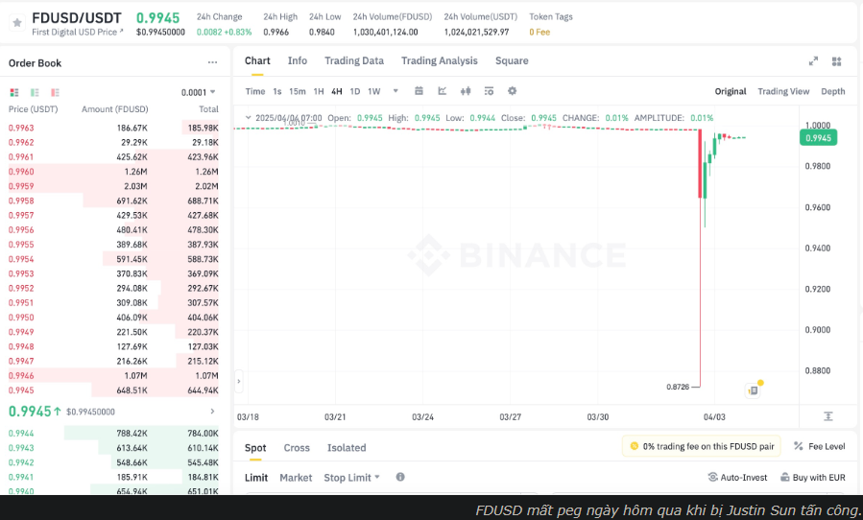863x520 pixels.
Task: Select the 1D time interval
Action: pos(354,91)
